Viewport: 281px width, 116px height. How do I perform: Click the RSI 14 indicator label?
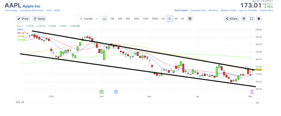point(20,102)
